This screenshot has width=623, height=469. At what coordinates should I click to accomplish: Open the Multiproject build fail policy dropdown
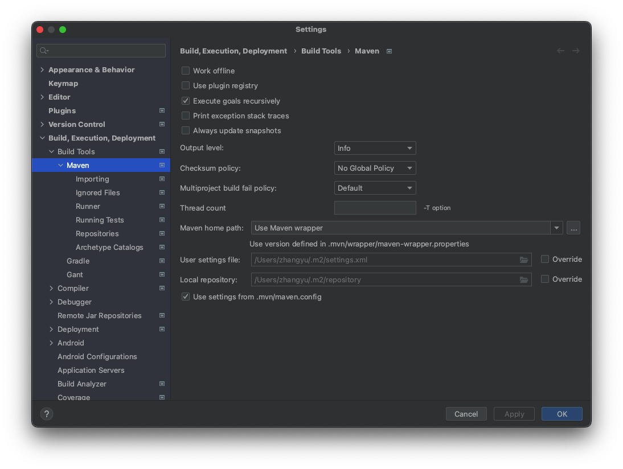tap(375, 188)
